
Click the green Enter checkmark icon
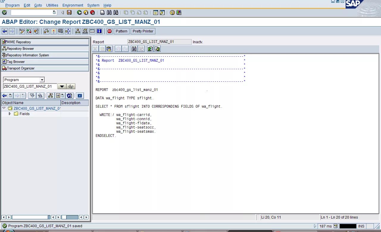tap(4, 13)
